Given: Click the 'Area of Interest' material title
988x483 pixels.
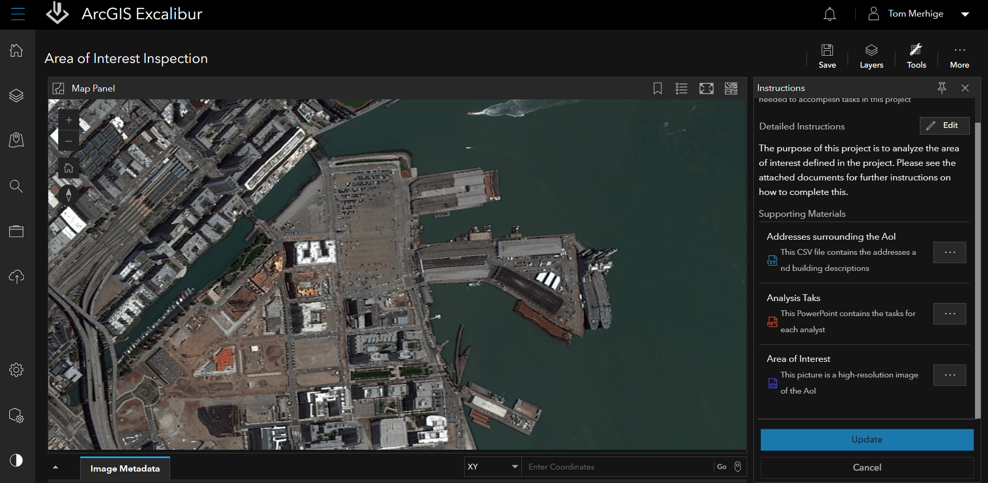Looking at the screenshot, I should coord(799,359).
